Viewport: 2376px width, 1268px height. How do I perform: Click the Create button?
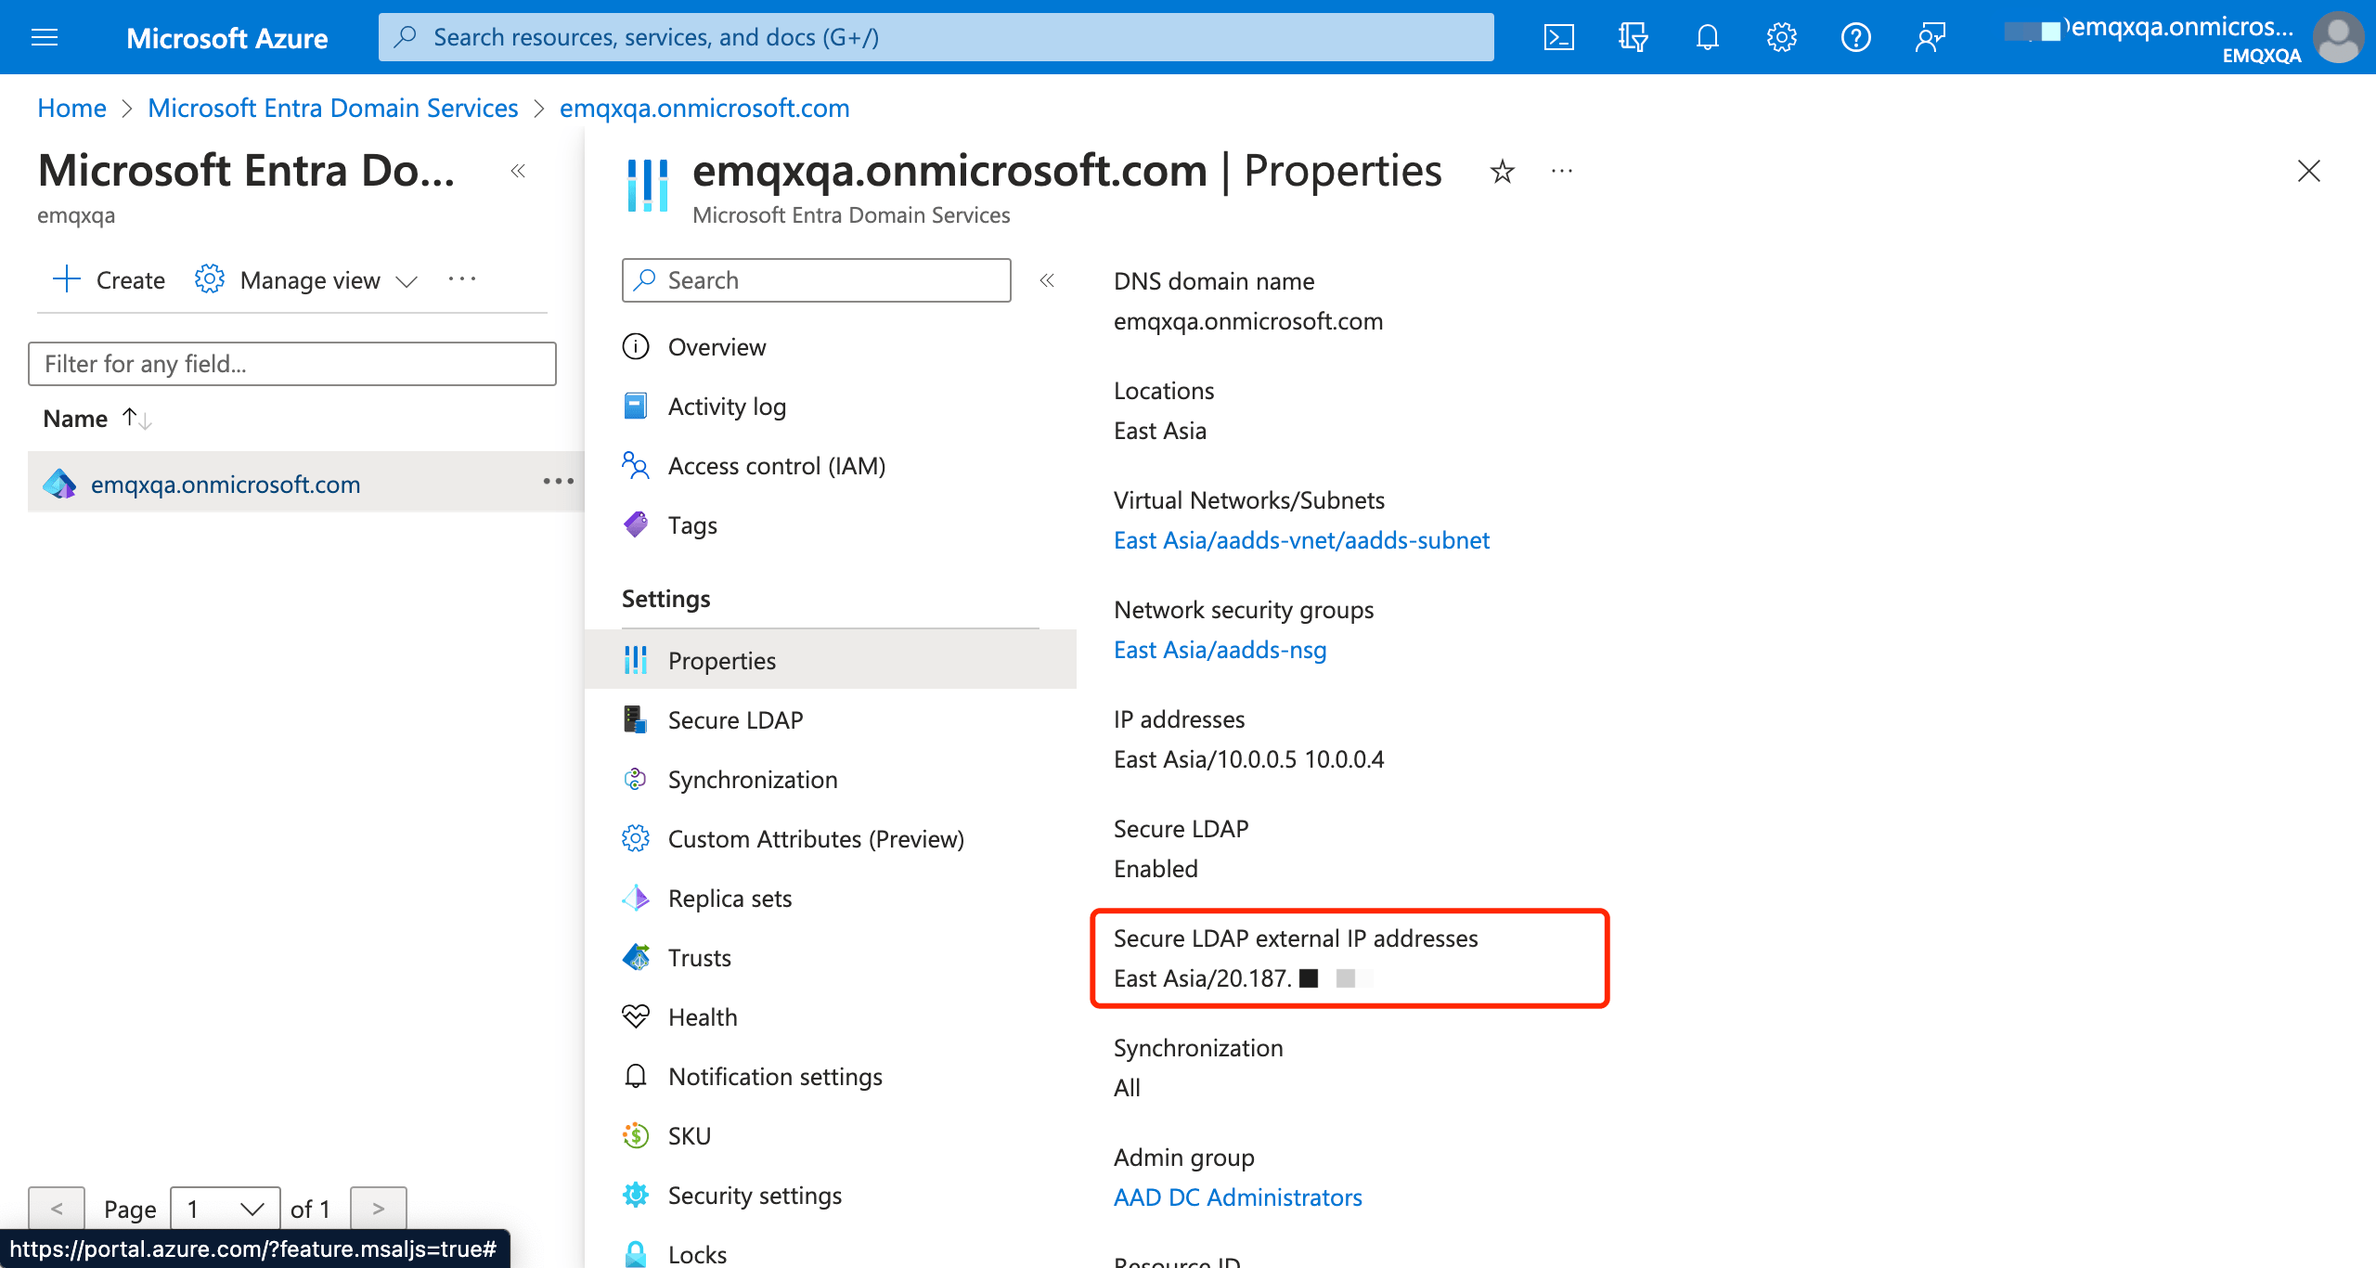tap(110, 280)
